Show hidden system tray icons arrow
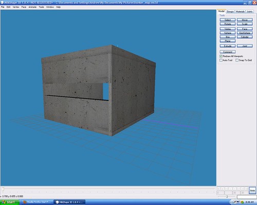 [x=231, y=202]
